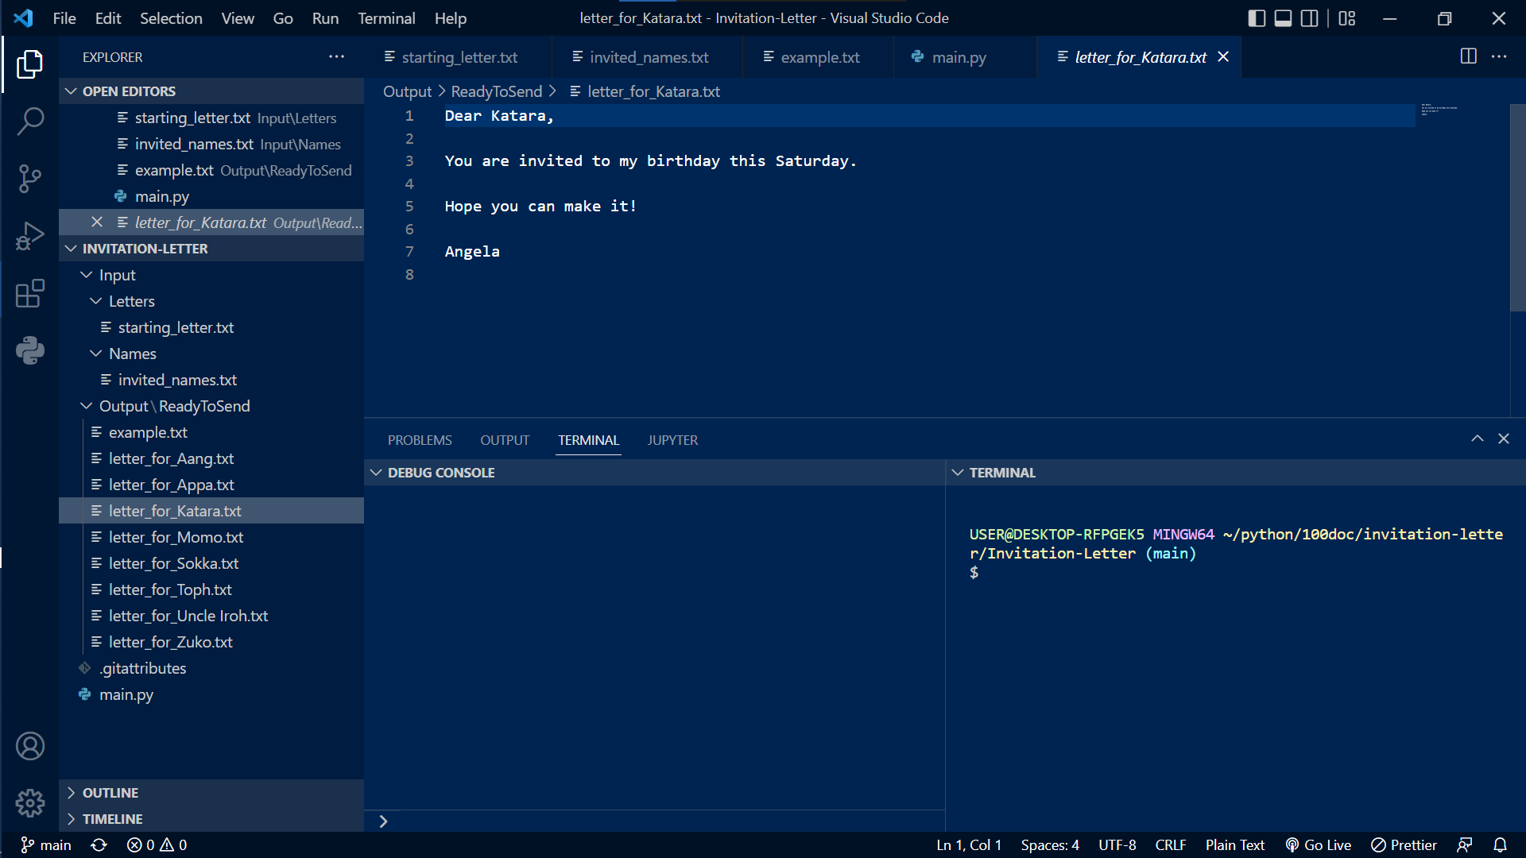Switch to the JUPYTER panel tab
The image size is (1526, 858).
(x=672, y=439)
